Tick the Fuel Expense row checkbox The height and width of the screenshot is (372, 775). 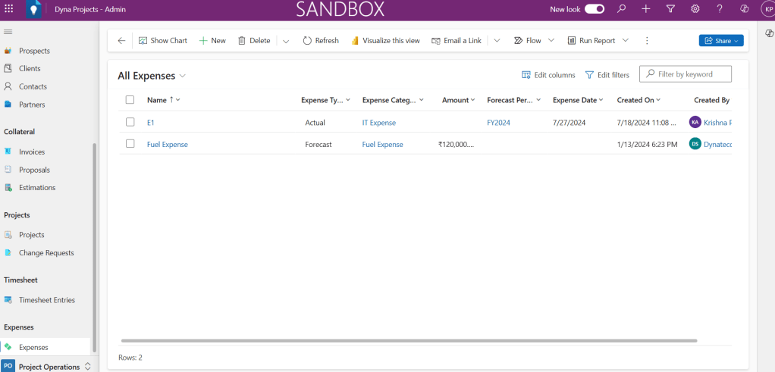point(130,144)
